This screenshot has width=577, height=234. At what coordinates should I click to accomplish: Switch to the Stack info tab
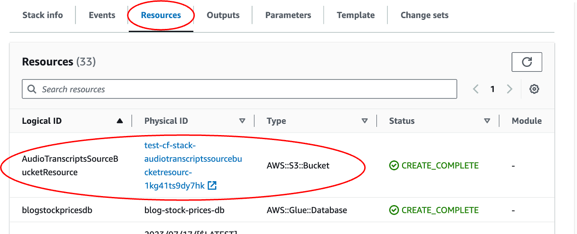click(x=42, y=15)
